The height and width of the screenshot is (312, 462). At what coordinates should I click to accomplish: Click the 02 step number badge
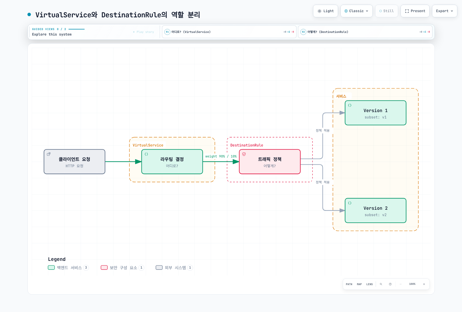click(x=303, y=32)
